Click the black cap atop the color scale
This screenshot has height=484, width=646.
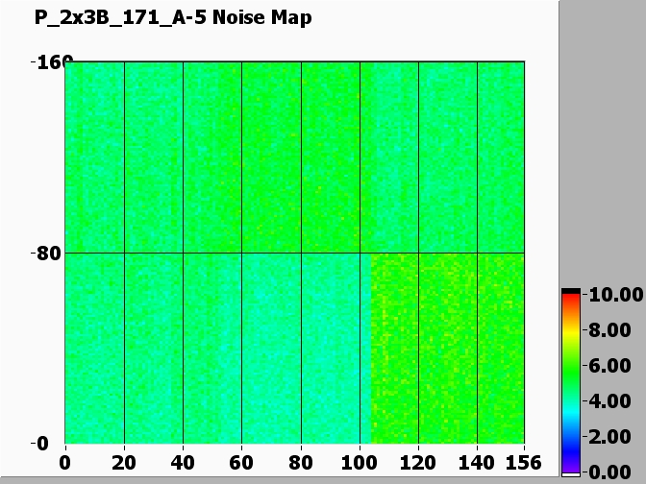(571, 291)
